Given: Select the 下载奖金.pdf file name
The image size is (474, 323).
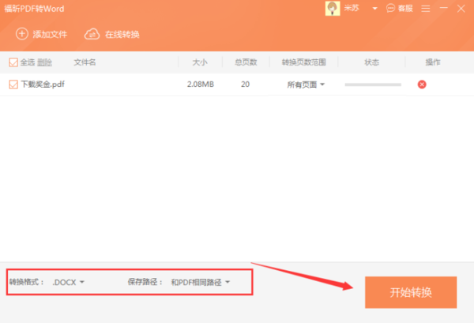Looking at the screenshot, I should 43,85.
